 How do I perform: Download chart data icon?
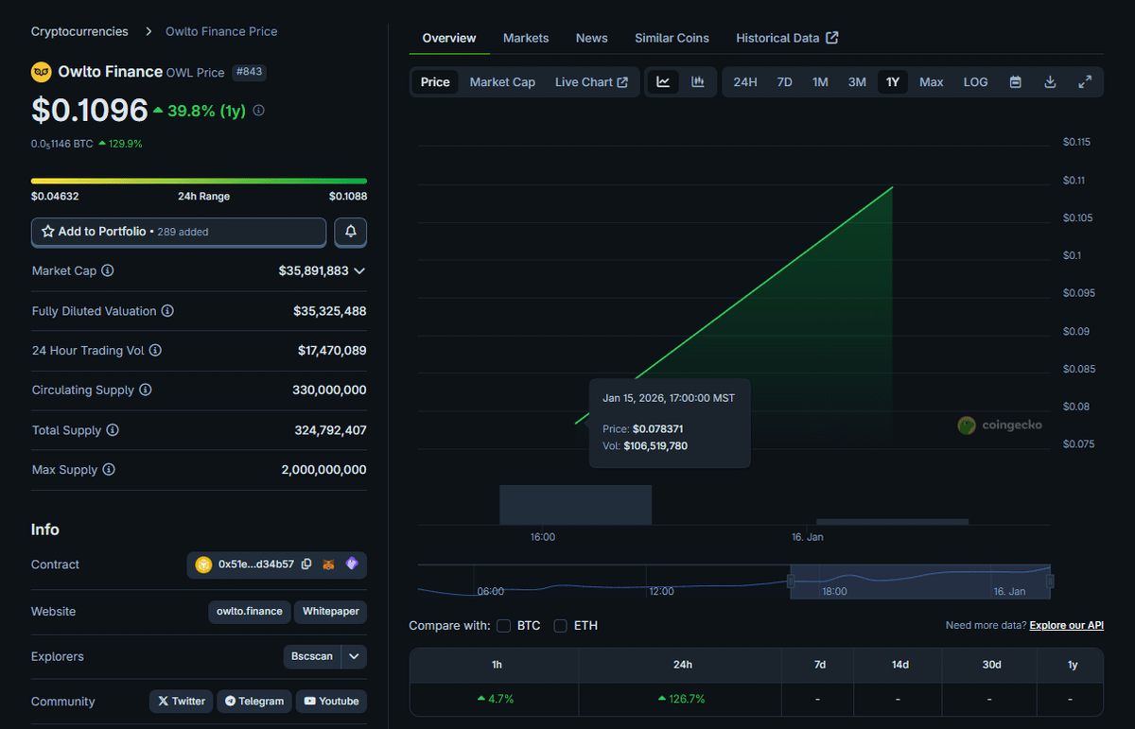1050,82
